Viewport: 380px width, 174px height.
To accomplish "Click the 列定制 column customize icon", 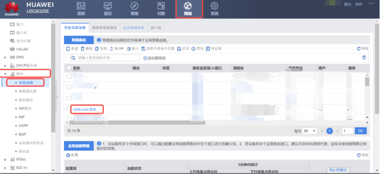I will (208, 49).
